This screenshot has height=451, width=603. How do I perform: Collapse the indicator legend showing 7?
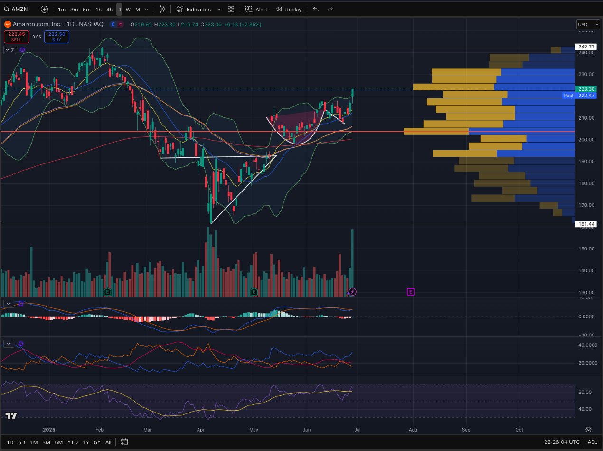(x=10, y=50)
